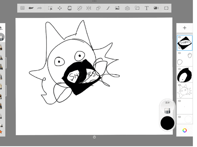The image size is (197, 147).
Task: Open color wheel at layer panel bottom
Action: (185, 130)
